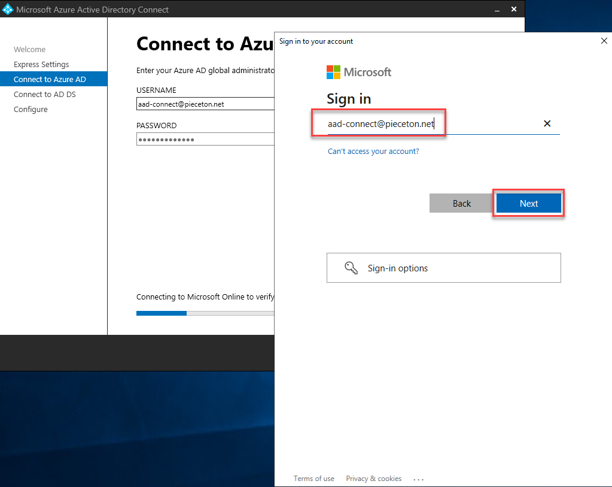Open the ellipsis menu in dialog footer

418,479
